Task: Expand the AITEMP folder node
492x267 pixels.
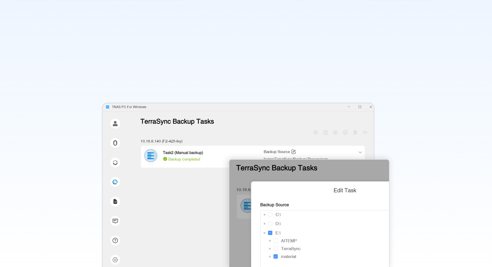Action: [270, 241]
